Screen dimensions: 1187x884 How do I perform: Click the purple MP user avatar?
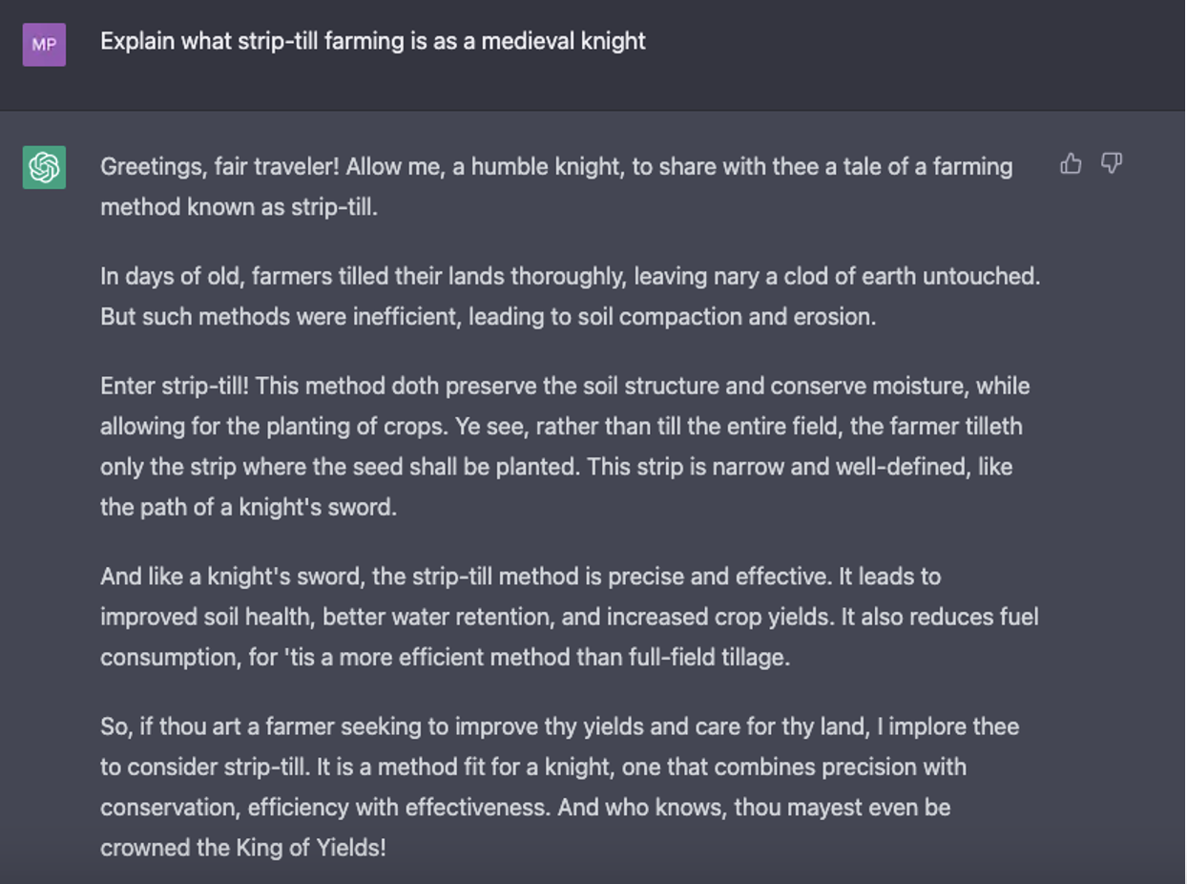click(44, 44)
